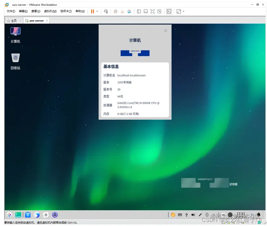This screenshot has height=226, width=267.
Task: Click the 1050军用版 version value
Action: coord(124,82)
